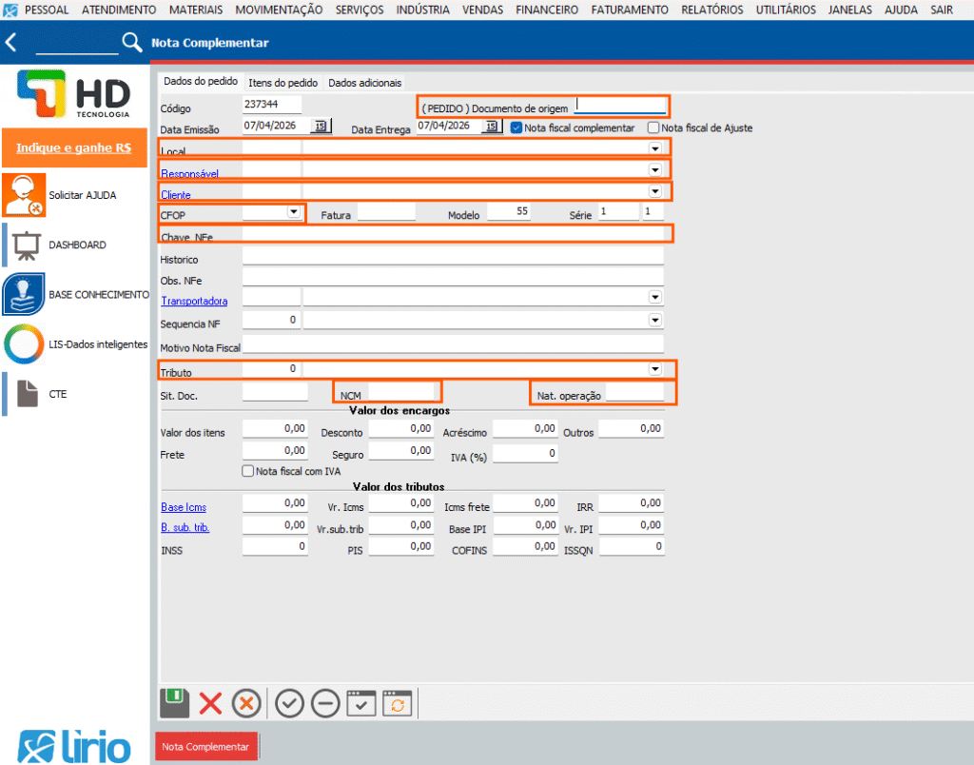
Task: Open the FATURAMENTO menu
Action: [x=630, y=10]
